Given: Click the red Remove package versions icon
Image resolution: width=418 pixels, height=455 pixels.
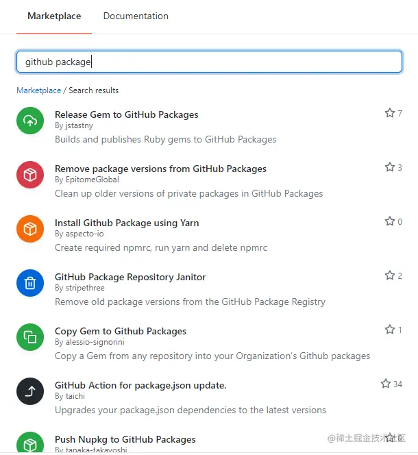Looking at the screenshot, I should click(x=30, y=175).
